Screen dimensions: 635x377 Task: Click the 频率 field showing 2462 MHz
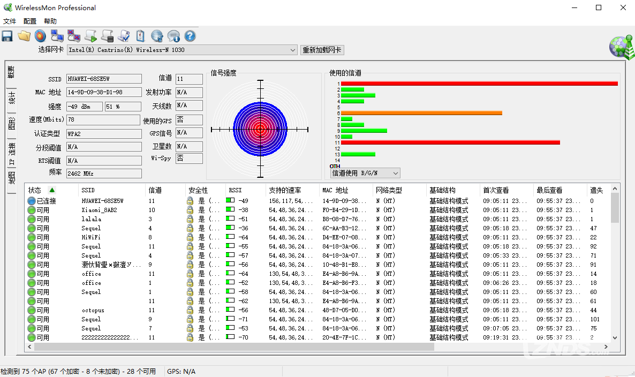pos(104,174)
